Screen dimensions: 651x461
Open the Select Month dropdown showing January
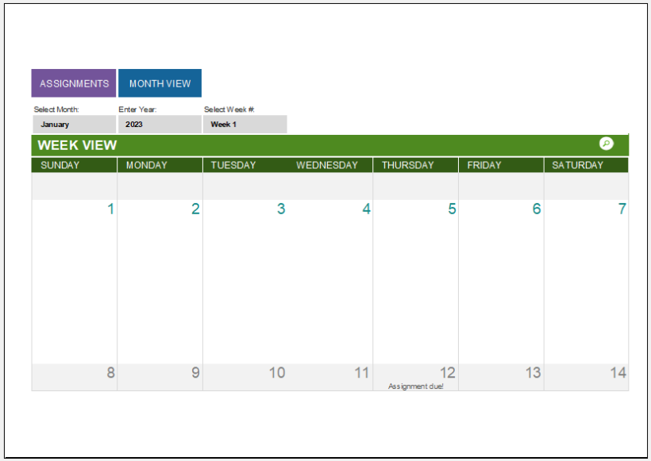[x=73, y=124]
